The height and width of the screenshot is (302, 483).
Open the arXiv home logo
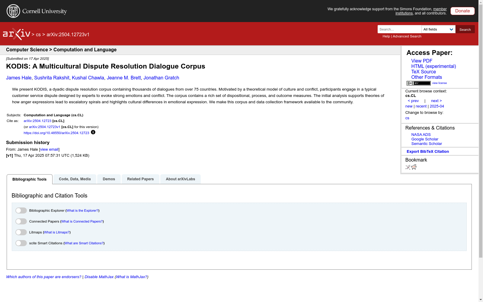pyautogui.click(x=17, y=34)
